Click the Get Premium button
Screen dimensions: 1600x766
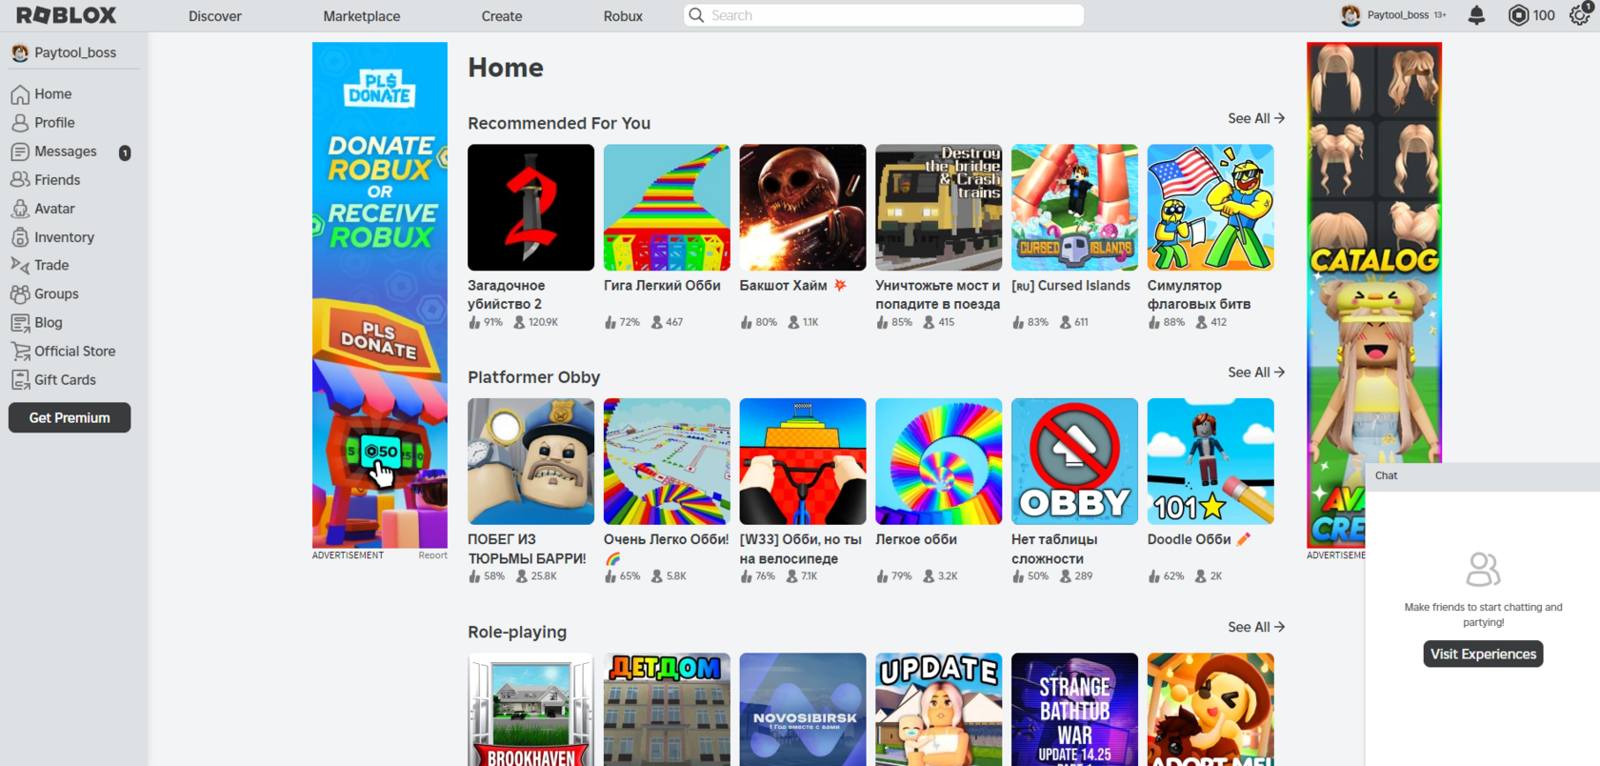pyautogui.click(x=70, y=417)
